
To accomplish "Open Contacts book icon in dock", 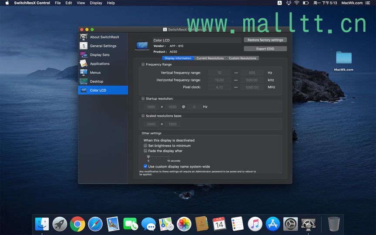I will (x=201, y=224).
